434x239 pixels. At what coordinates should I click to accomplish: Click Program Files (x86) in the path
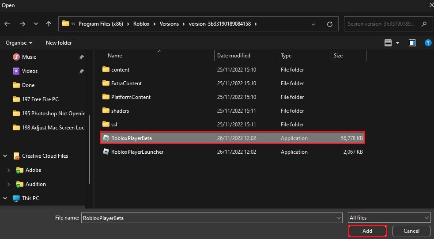(x=101, y=24)
